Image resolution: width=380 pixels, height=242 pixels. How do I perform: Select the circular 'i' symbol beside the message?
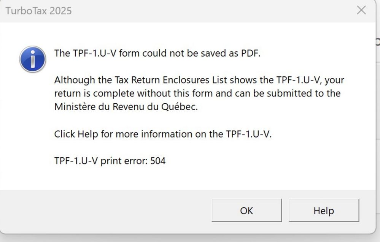[x=32, y=59]
